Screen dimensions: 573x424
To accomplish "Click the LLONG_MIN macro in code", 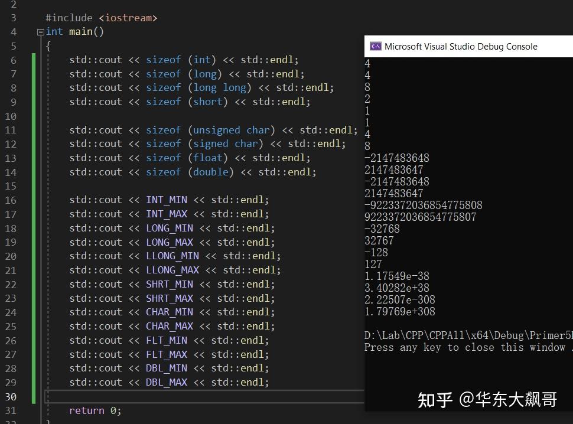I will (172, 256).
